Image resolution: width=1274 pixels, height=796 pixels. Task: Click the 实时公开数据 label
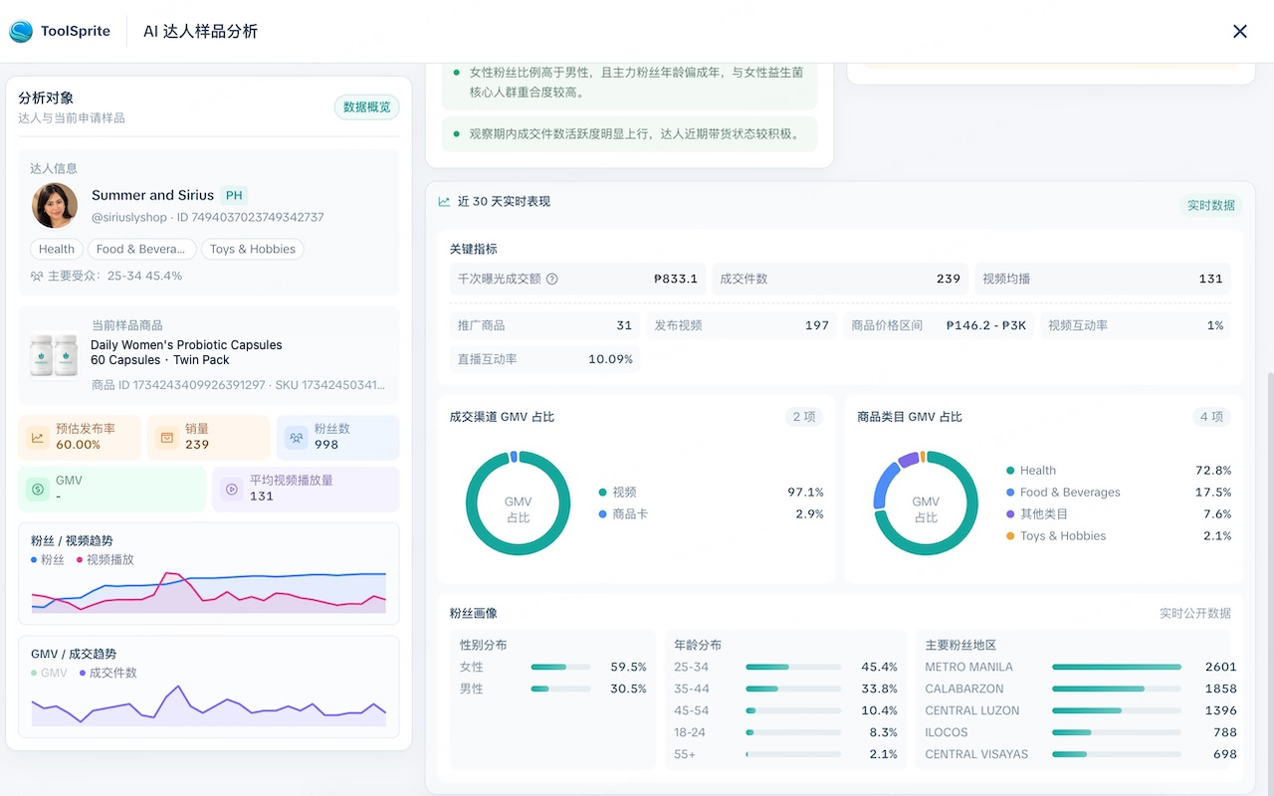1195,613
